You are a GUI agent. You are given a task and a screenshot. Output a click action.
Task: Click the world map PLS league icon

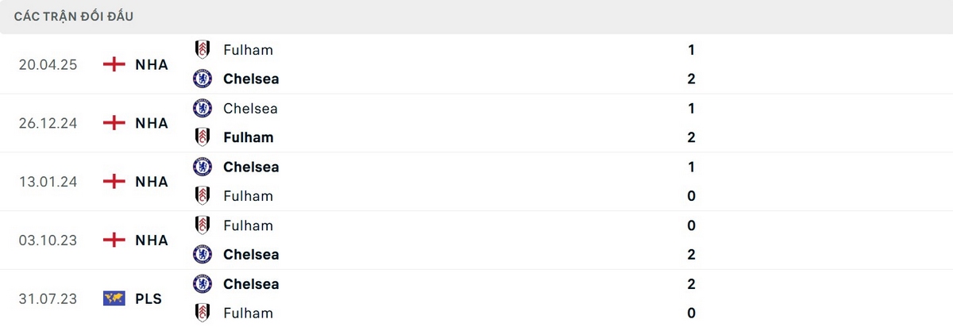(x=114, y=298)
